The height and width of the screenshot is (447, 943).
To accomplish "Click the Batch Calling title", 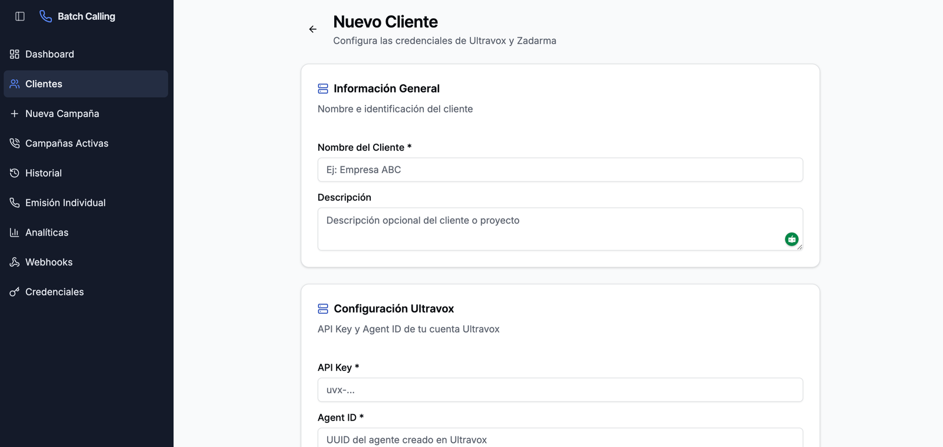I will 87,16.
